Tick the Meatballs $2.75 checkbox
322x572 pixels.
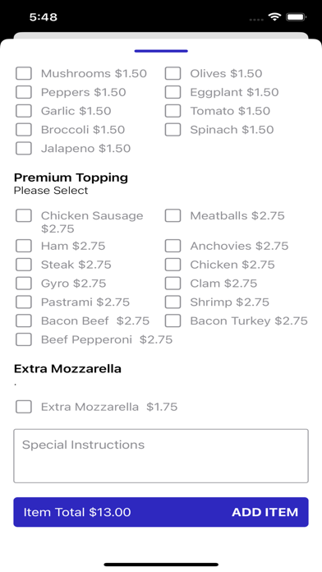pyautogui.click(x=172, y=215)
